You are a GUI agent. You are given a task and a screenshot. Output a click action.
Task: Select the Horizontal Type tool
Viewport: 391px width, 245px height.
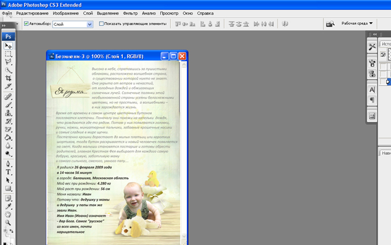pos(8,172)
